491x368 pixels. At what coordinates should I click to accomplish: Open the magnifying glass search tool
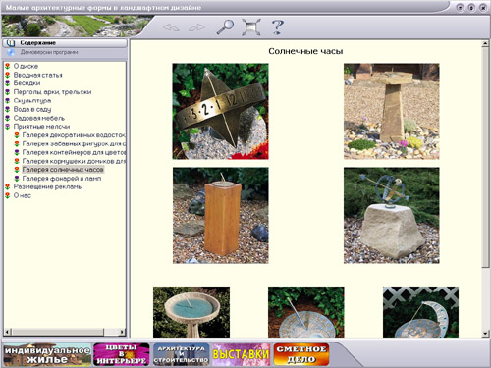tap(225, 26)
